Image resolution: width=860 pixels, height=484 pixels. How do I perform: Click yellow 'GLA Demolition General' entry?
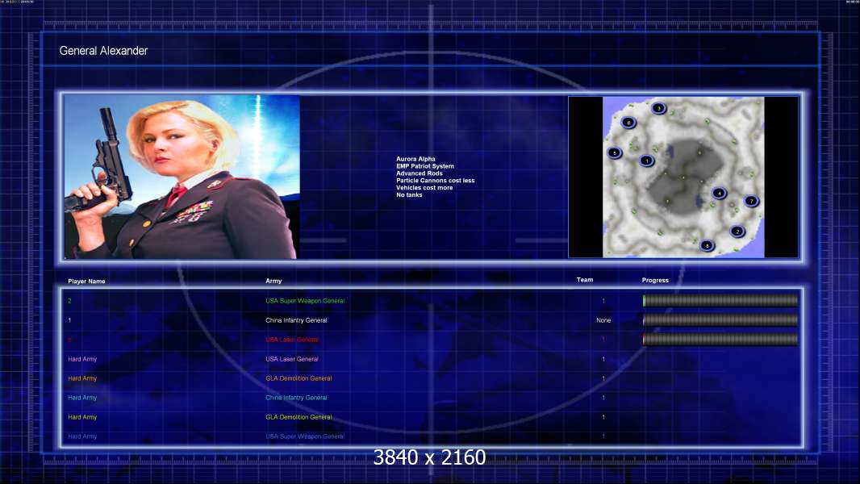pos(298,417)
